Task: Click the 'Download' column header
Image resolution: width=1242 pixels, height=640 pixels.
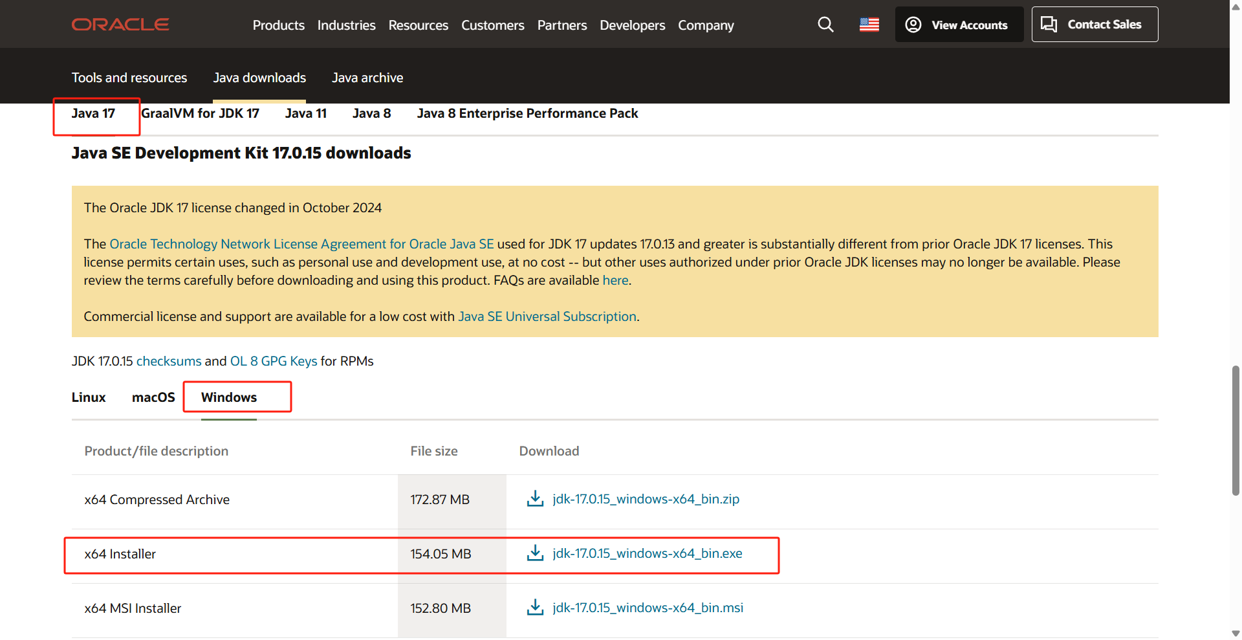Action: tap(549, 451)
